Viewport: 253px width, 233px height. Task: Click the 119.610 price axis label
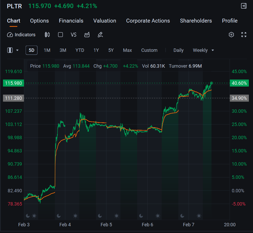[x=13, y=72]
